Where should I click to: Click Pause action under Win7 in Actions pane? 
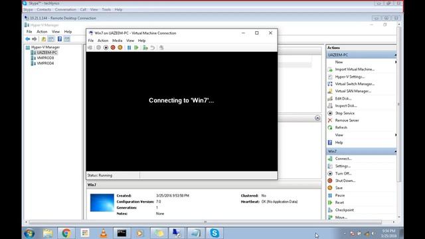point(340,195)
